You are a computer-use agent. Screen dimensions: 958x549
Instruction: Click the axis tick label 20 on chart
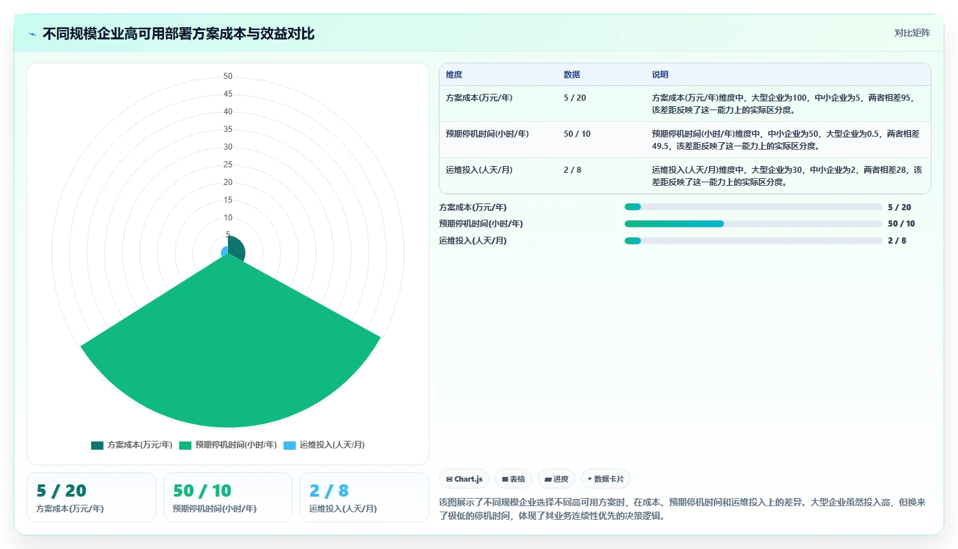(228, 182)
